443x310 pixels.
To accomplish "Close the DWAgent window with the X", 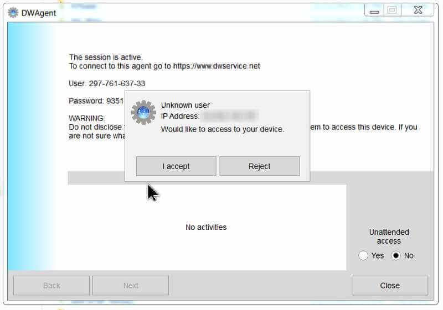I will (418, 10).
